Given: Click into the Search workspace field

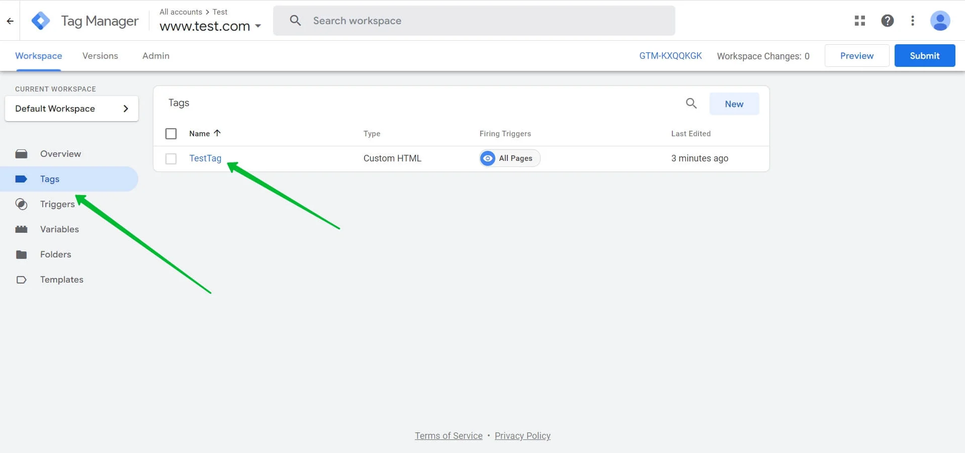Looking at the screenshot, I should (x=474, y=21).
